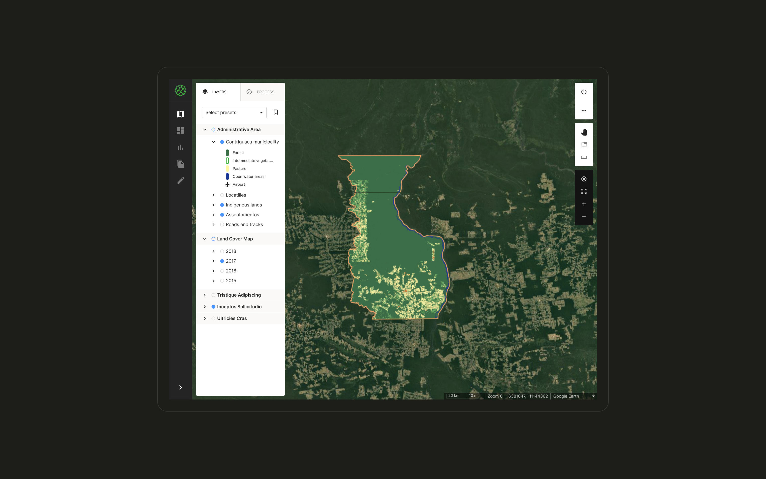766x479 pixels.
Task: Click the collapse sidebar arrow button
Action: coord(181,387)
